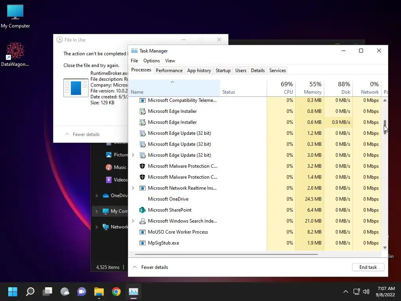Expand OneDrive in File Explorer tree
Image resolution: width=401 pixels, height=301 pixels.
(97, 196)
